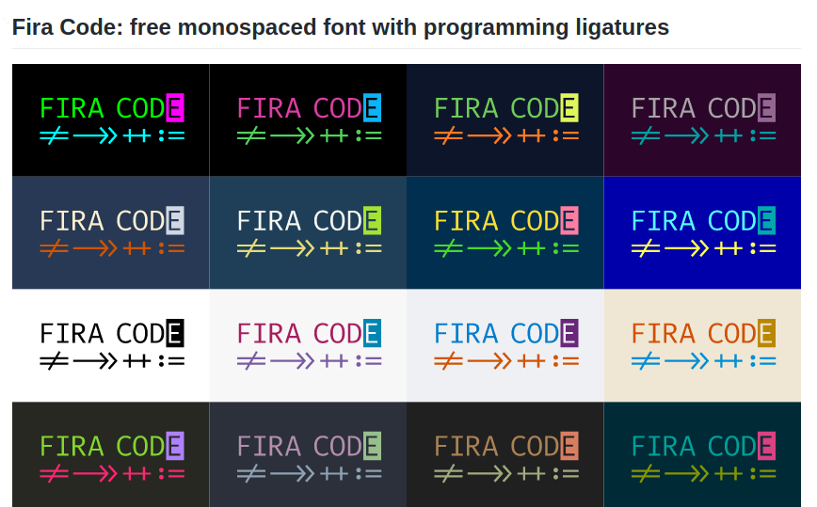Click black arrow ligature on white tile
The height and width of the screenshot is (507, 817).
(x=95, y=361)
